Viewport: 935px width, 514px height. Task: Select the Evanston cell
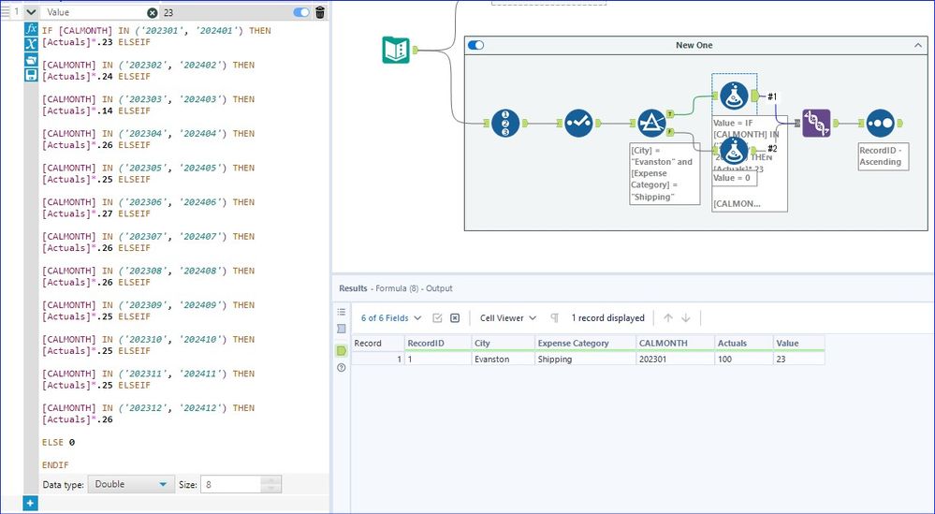tap(503, 359)
